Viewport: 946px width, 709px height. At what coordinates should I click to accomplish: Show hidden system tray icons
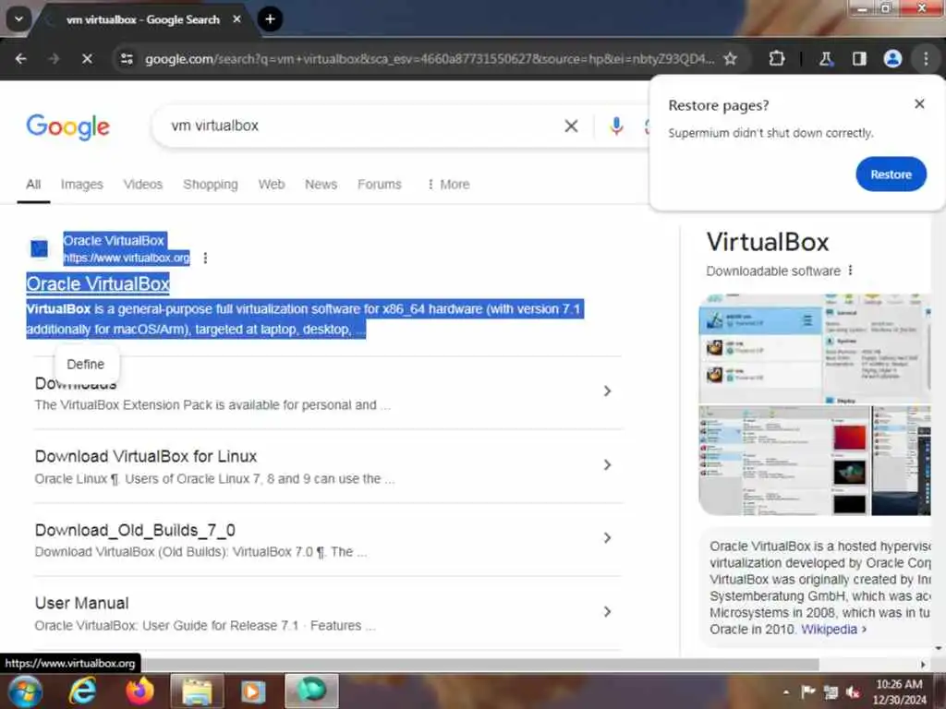coord(785,692)
